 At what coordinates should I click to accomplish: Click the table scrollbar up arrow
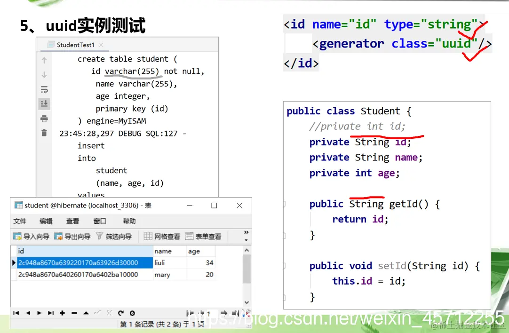coord(247,250)
